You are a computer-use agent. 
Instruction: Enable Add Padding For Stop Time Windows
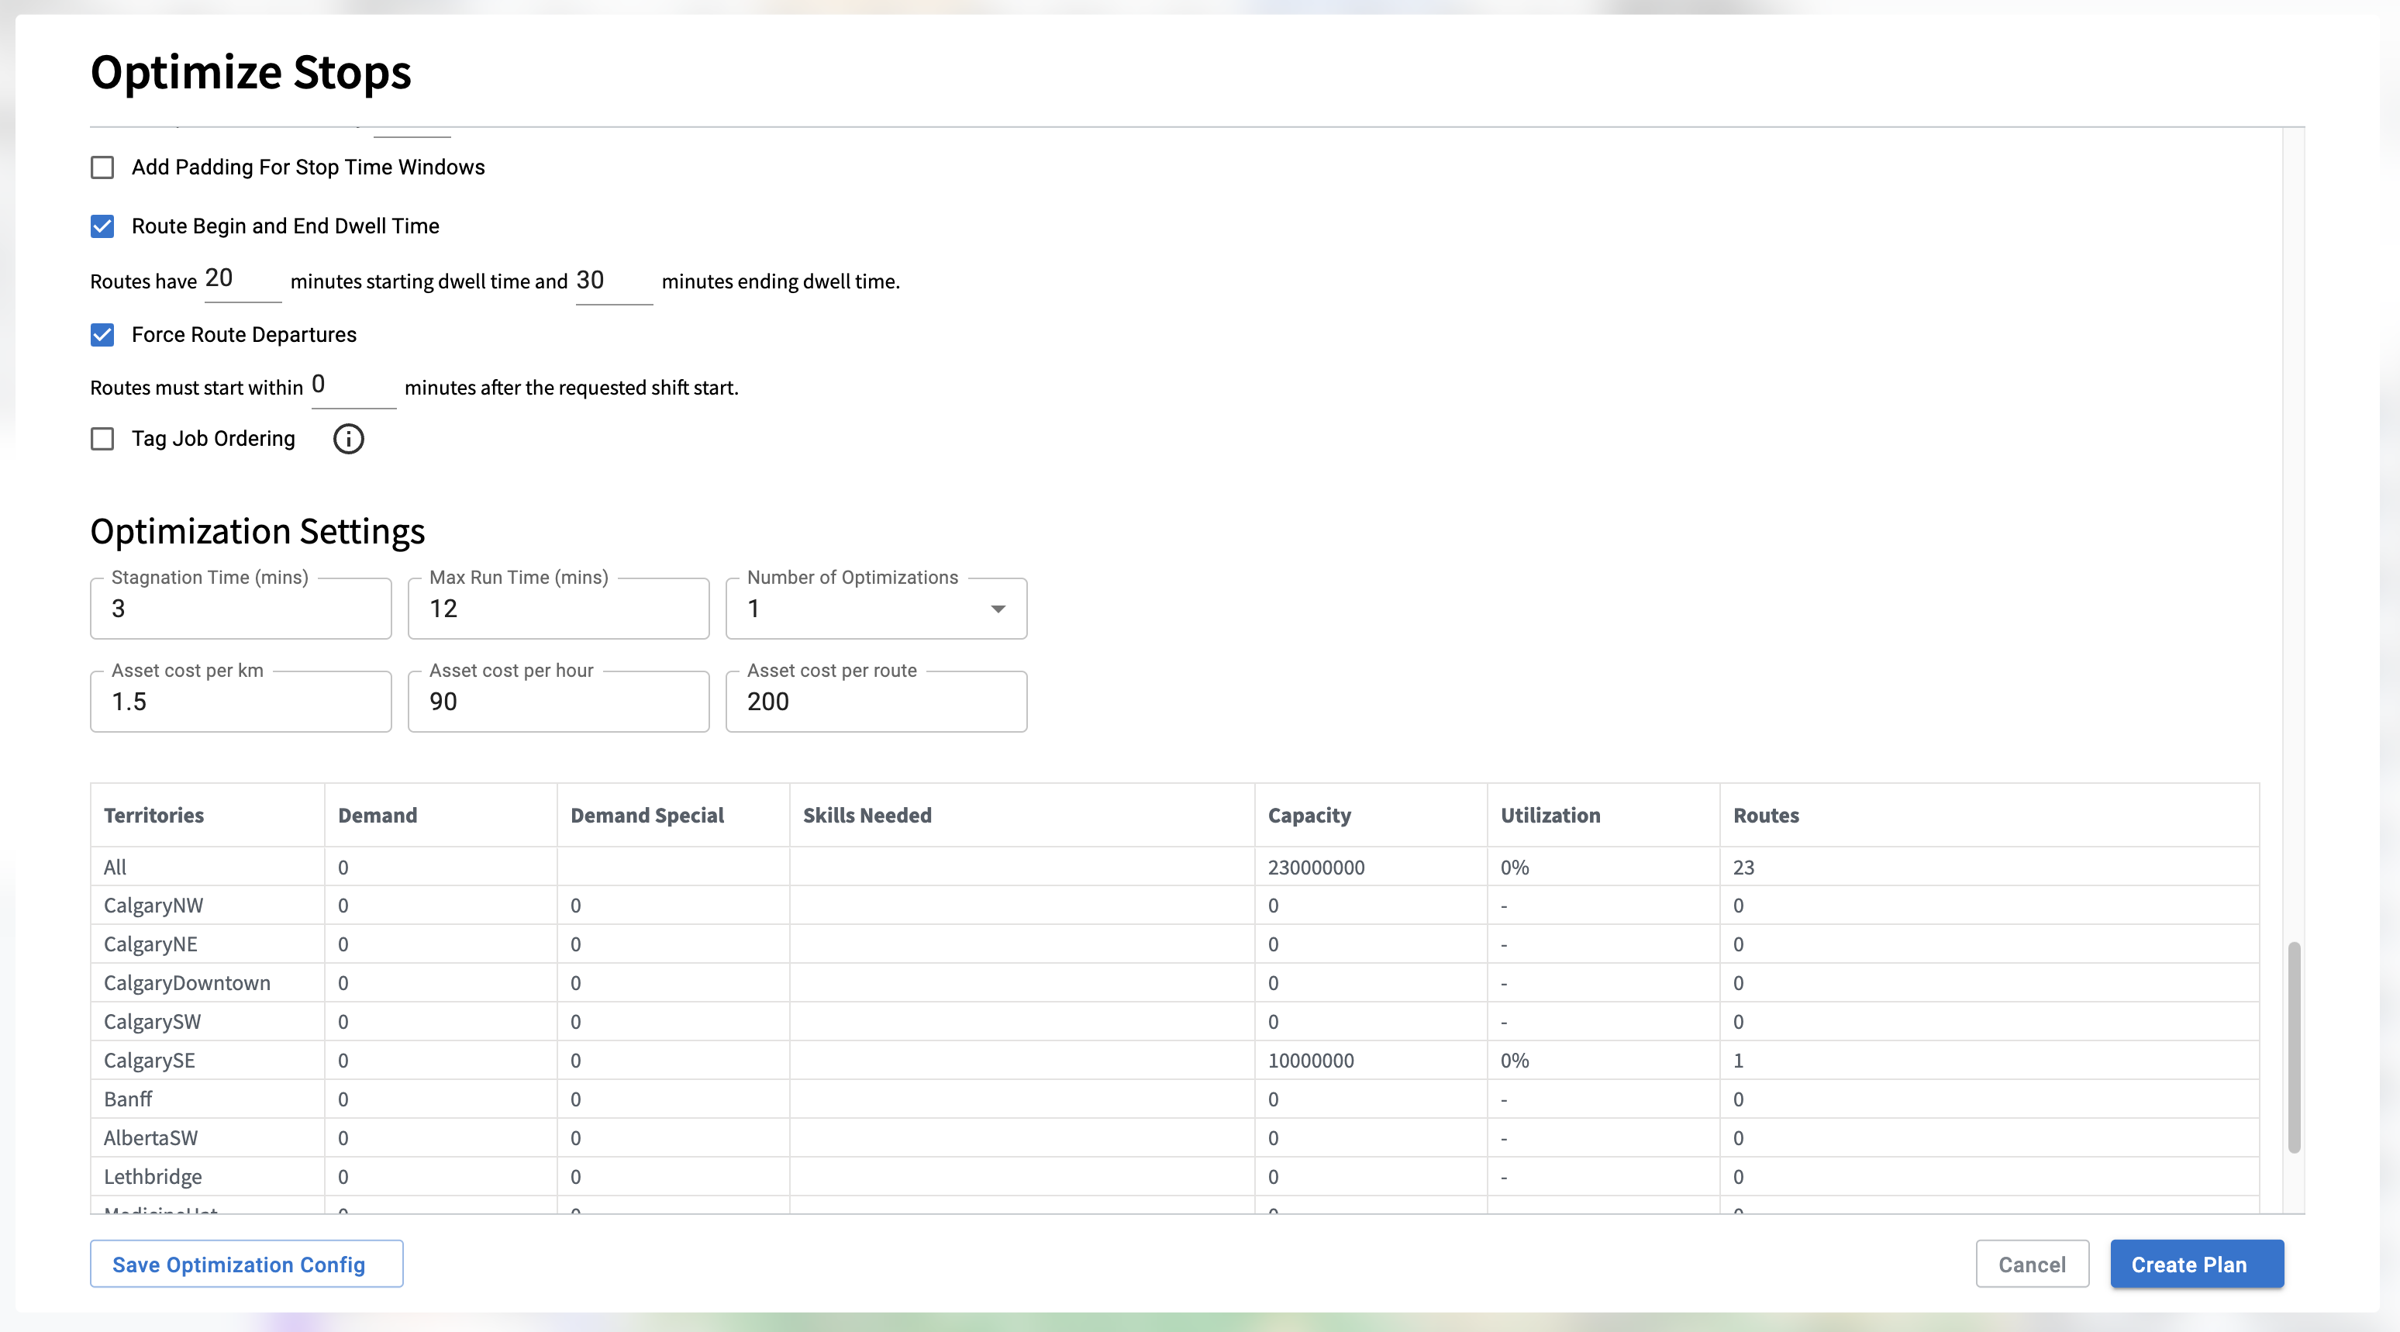(102, 167)
